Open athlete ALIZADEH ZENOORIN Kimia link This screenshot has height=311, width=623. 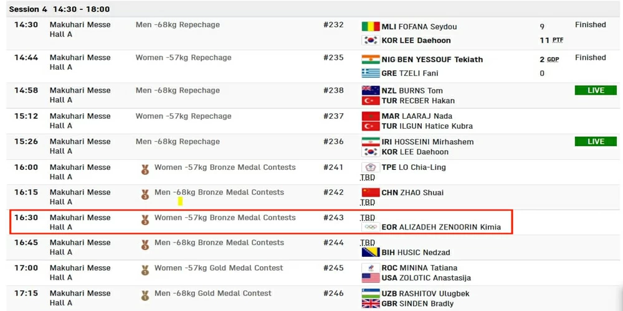click(441, 227)
